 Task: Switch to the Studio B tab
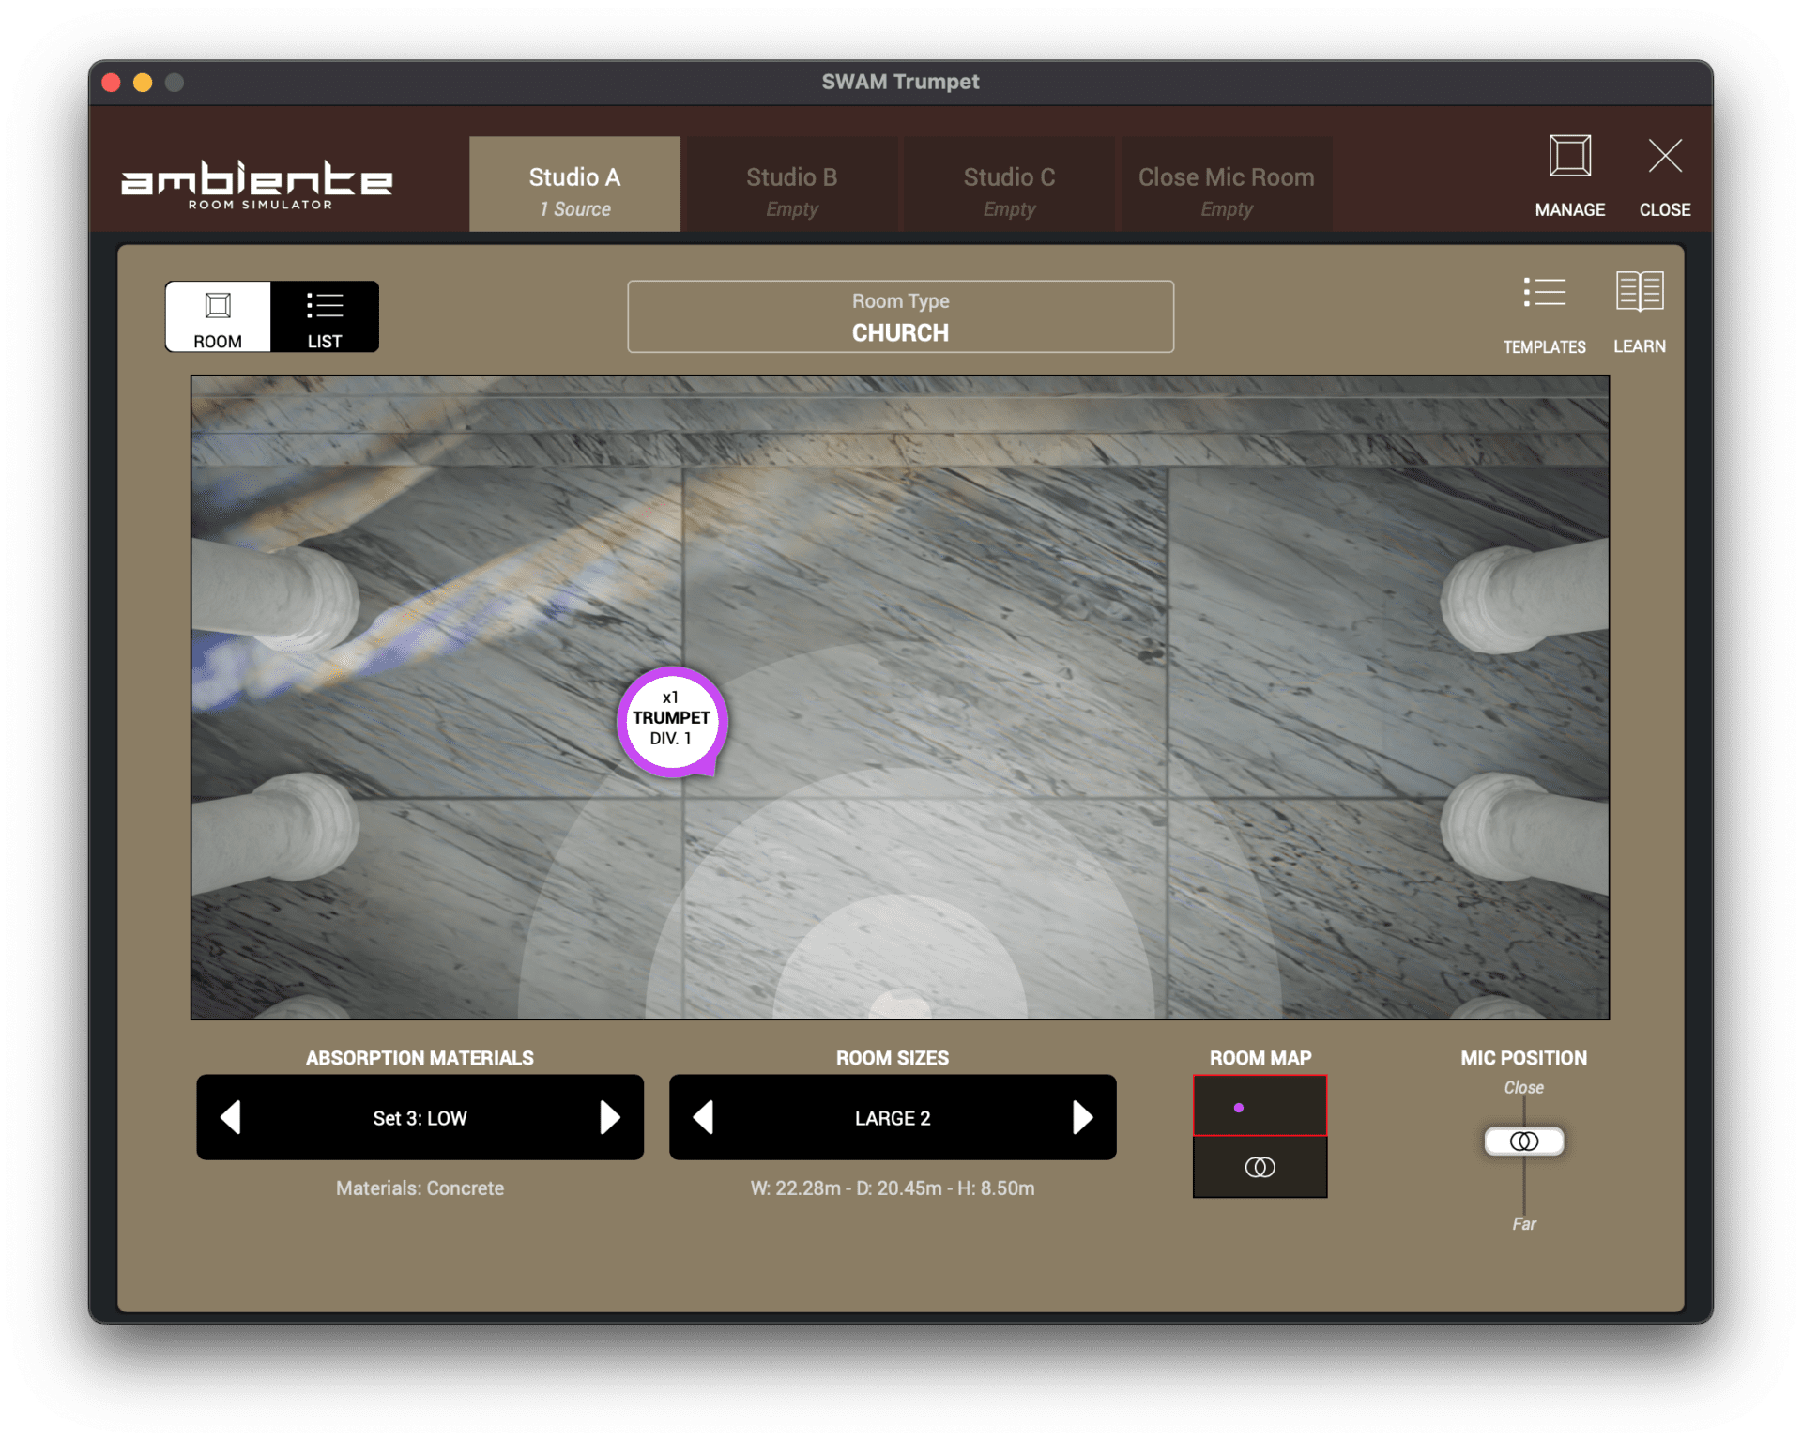pyautogui.click(x=791, y=184)
